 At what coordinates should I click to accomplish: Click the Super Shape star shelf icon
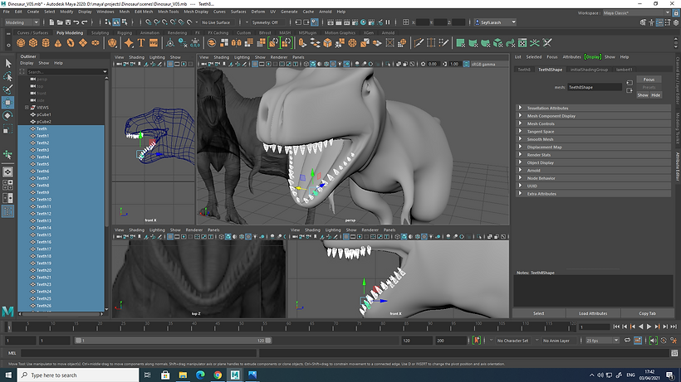(129, 43)
